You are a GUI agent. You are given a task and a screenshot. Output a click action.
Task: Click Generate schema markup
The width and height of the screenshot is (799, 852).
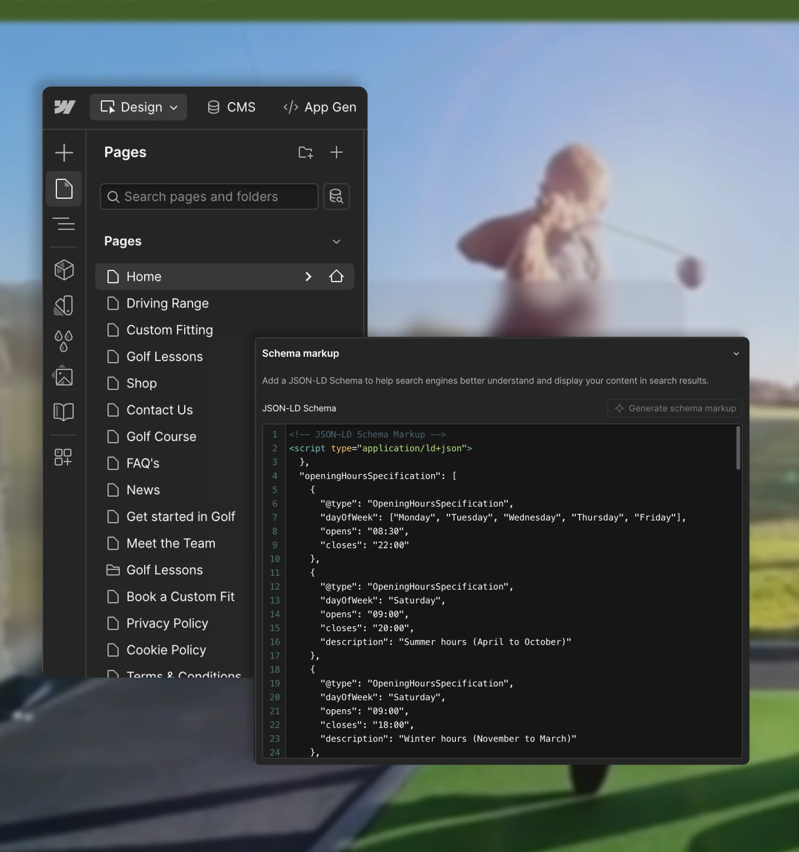point(674,408)
